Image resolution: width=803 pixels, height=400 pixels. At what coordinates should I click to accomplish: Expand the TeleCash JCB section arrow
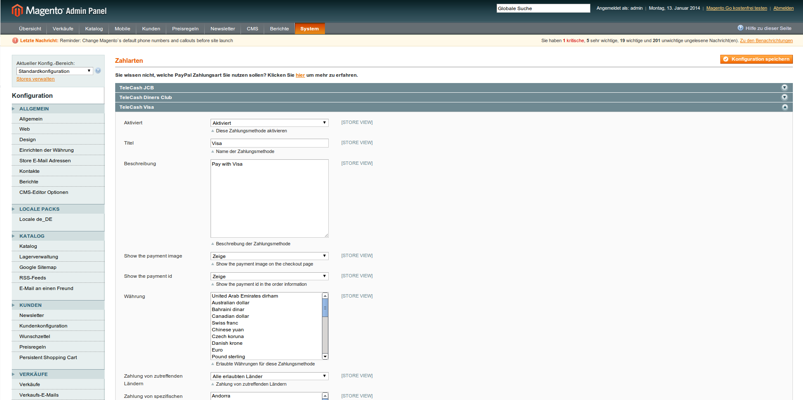point(784,88)
